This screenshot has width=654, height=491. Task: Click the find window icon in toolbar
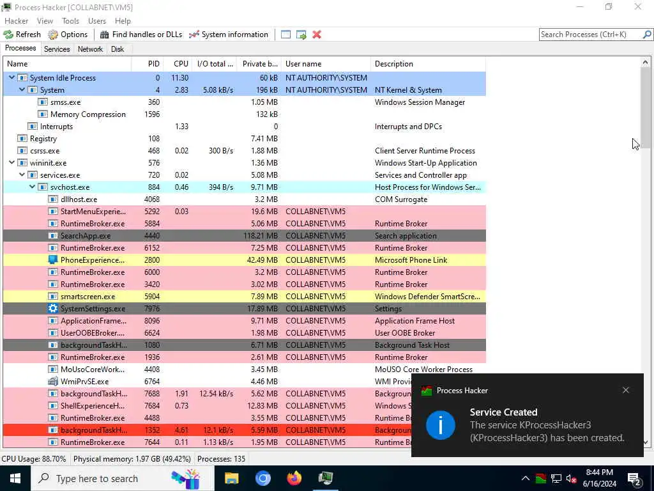coord(285,35)
